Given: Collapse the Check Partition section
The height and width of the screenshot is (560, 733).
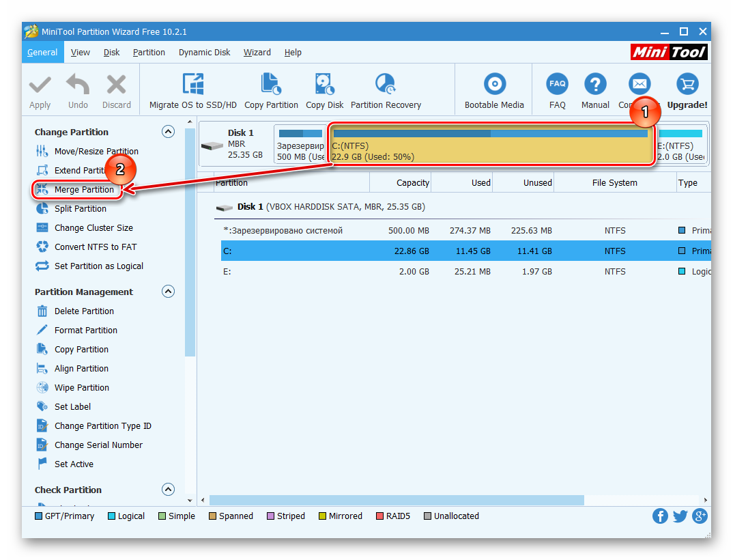Looking at the screenshot, I should [168, 490].
